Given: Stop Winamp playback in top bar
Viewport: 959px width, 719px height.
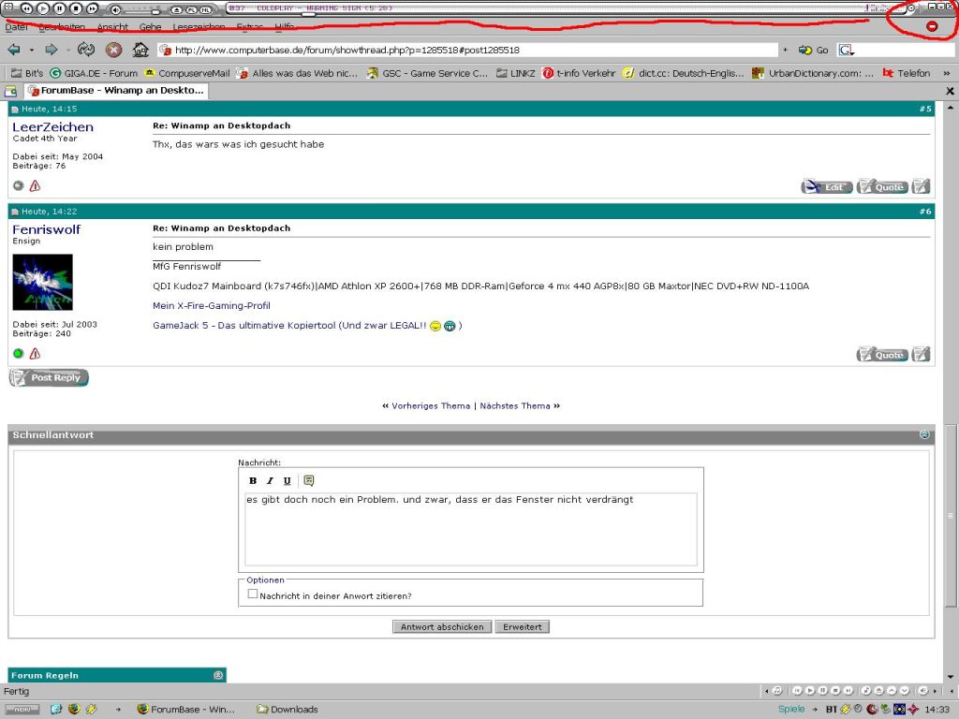Looking at the screenshot, I should (77, 7).
